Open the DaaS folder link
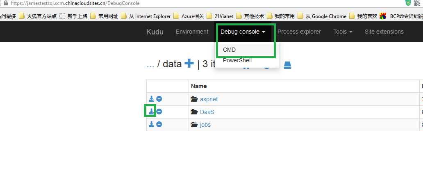This screenshot has width=423, height=180. pyautogui.click(x=207, y=112)
